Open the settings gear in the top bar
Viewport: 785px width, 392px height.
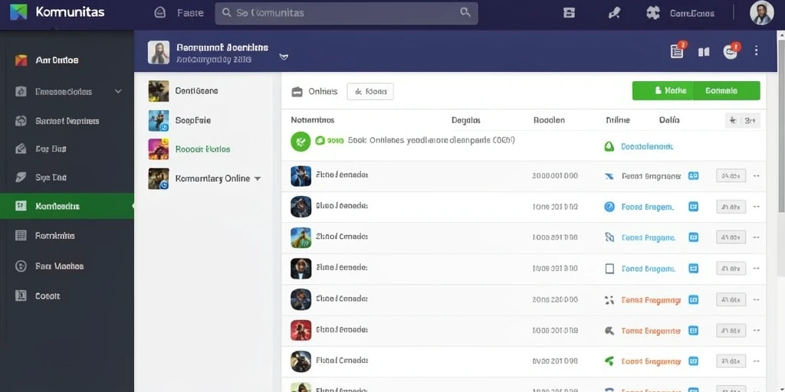[x=653, y=13]
